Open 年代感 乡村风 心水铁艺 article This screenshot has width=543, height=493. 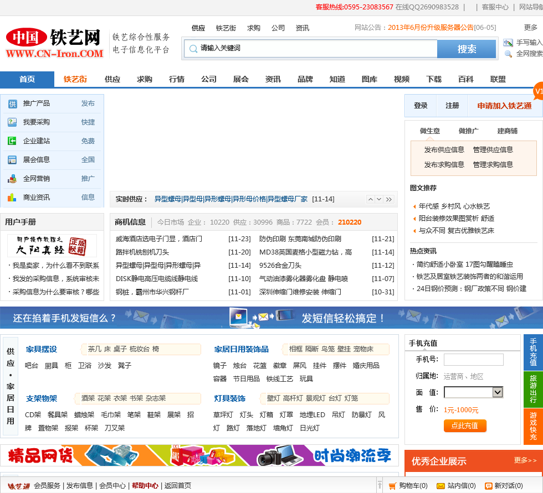click(x=454, y=206)
